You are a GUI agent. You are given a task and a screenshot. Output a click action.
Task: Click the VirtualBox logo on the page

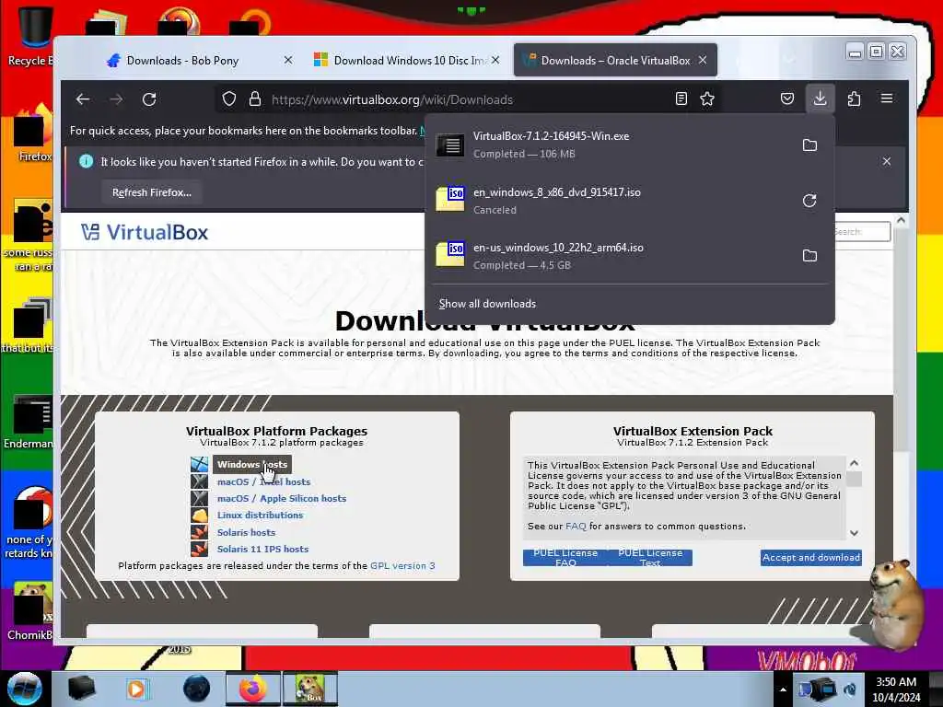[x=145, y=232]
